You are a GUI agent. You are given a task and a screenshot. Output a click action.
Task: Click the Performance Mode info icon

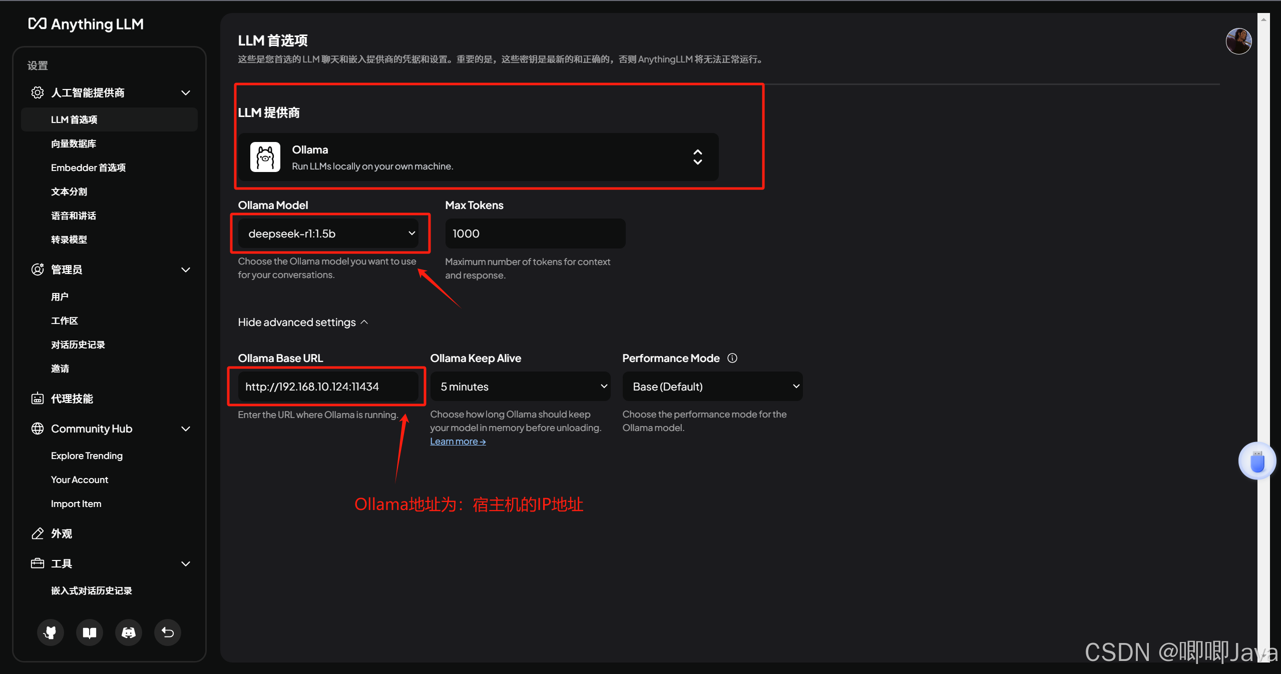732,358
